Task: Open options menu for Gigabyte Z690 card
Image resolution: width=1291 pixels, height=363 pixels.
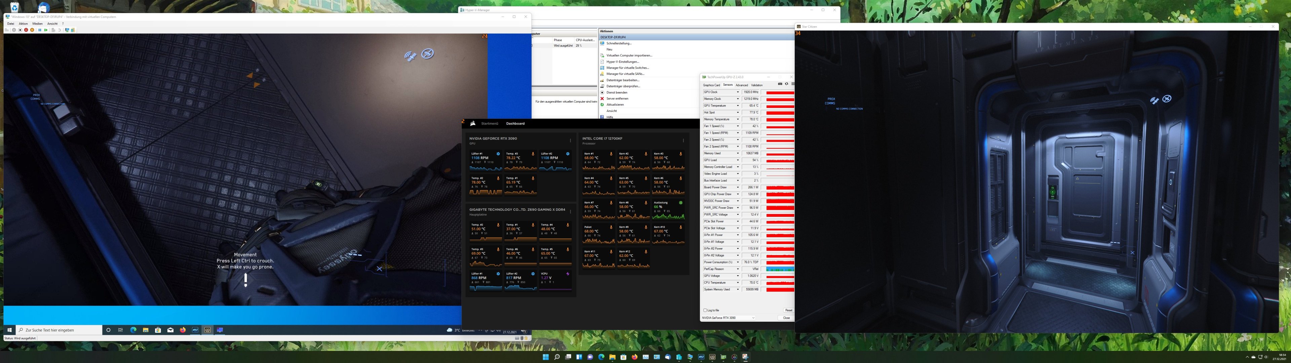Action: tap(570, 212)
